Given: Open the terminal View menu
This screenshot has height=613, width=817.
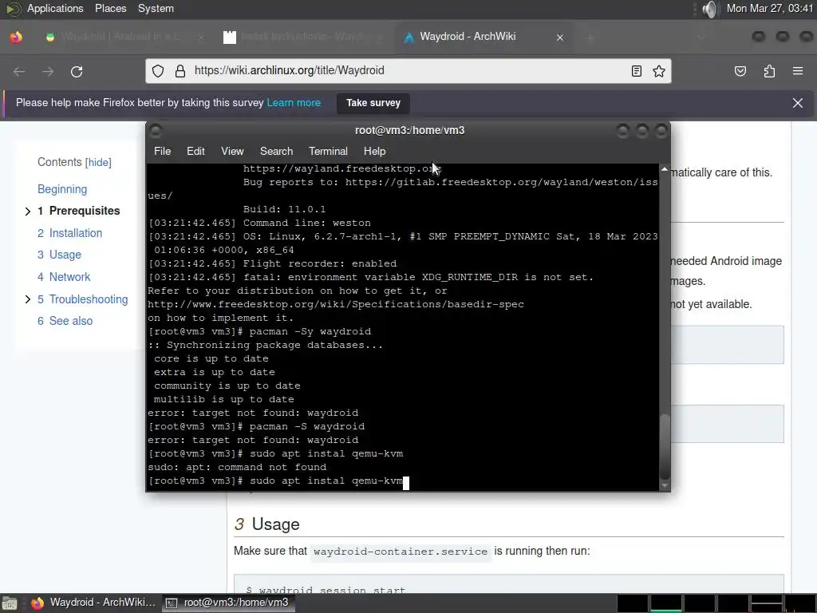Looking at the screenshot, I should click(232, 151).
